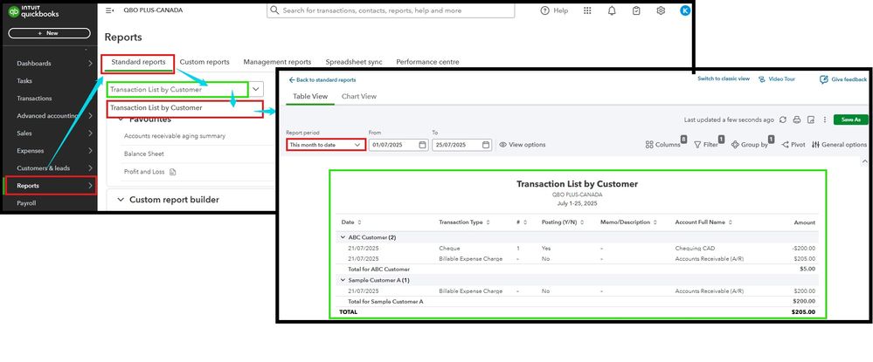Screen dimensions: 873x362
Task: Click the Video Tour icon link
Action: (x=777, y=79)
